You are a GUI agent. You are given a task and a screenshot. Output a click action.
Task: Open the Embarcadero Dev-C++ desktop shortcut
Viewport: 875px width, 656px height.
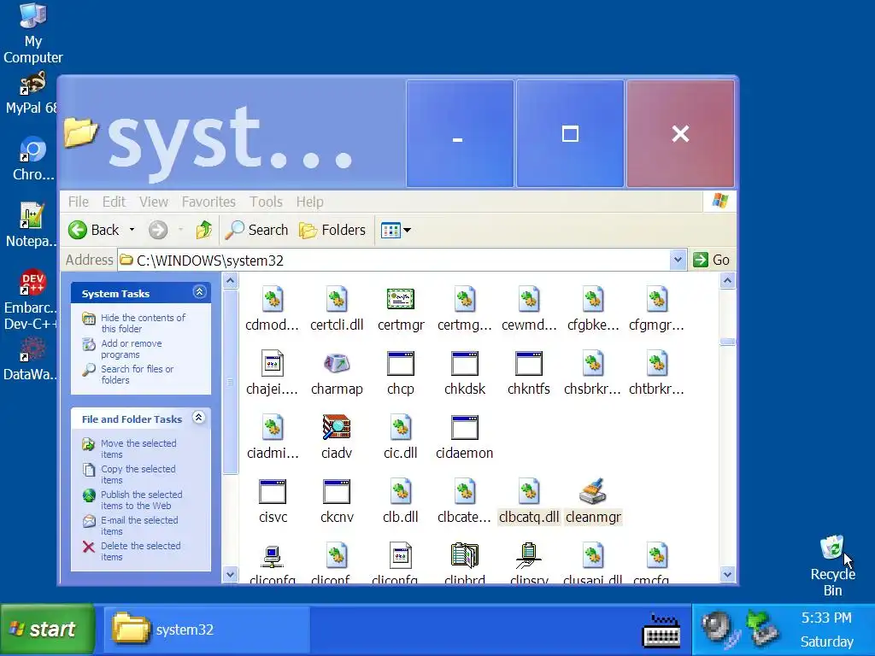pos(30,300)
